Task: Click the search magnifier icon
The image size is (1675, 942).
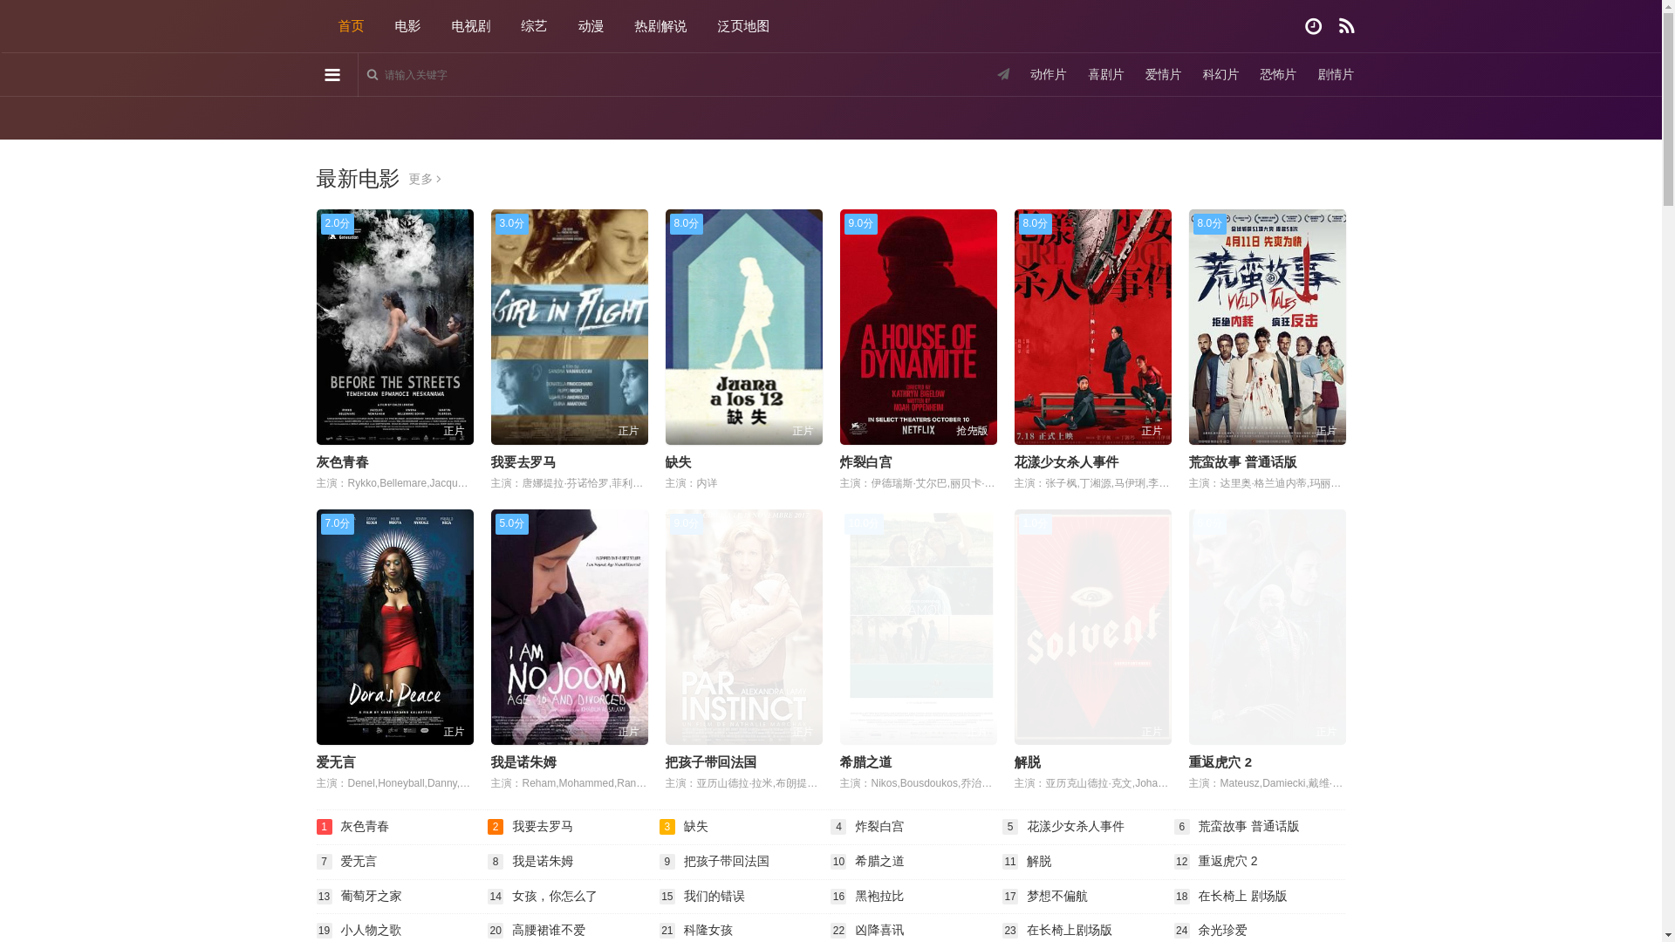Action: [x=373, y=75]
